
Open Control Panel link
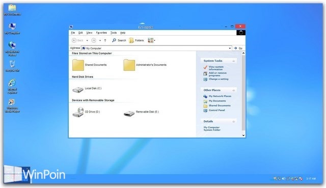pos(214,111)
